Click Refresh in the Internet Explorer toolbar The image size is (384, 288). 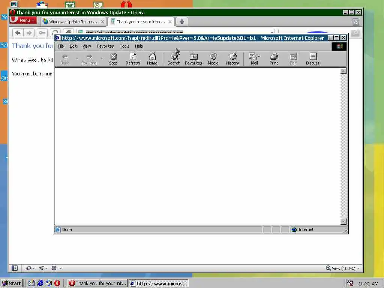[x=133, y=59]
